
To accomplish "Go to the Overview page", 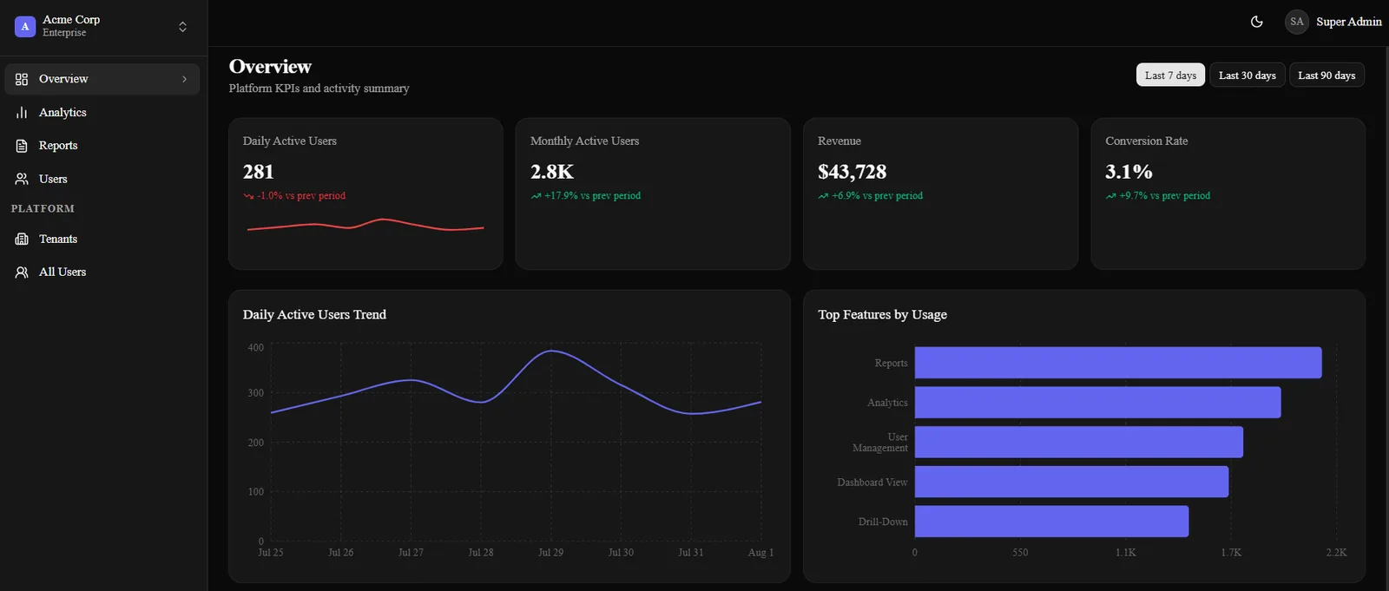I will 102,79.
